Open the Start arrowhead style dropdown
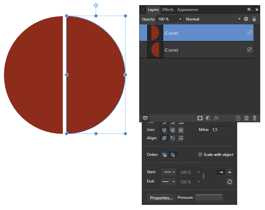This screenshot has width=265, height=210. pyautogui.click(x=168, y=172)
